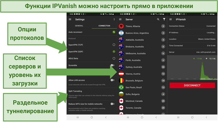Tap server count badge 12 for Vienna

point(163,74)
